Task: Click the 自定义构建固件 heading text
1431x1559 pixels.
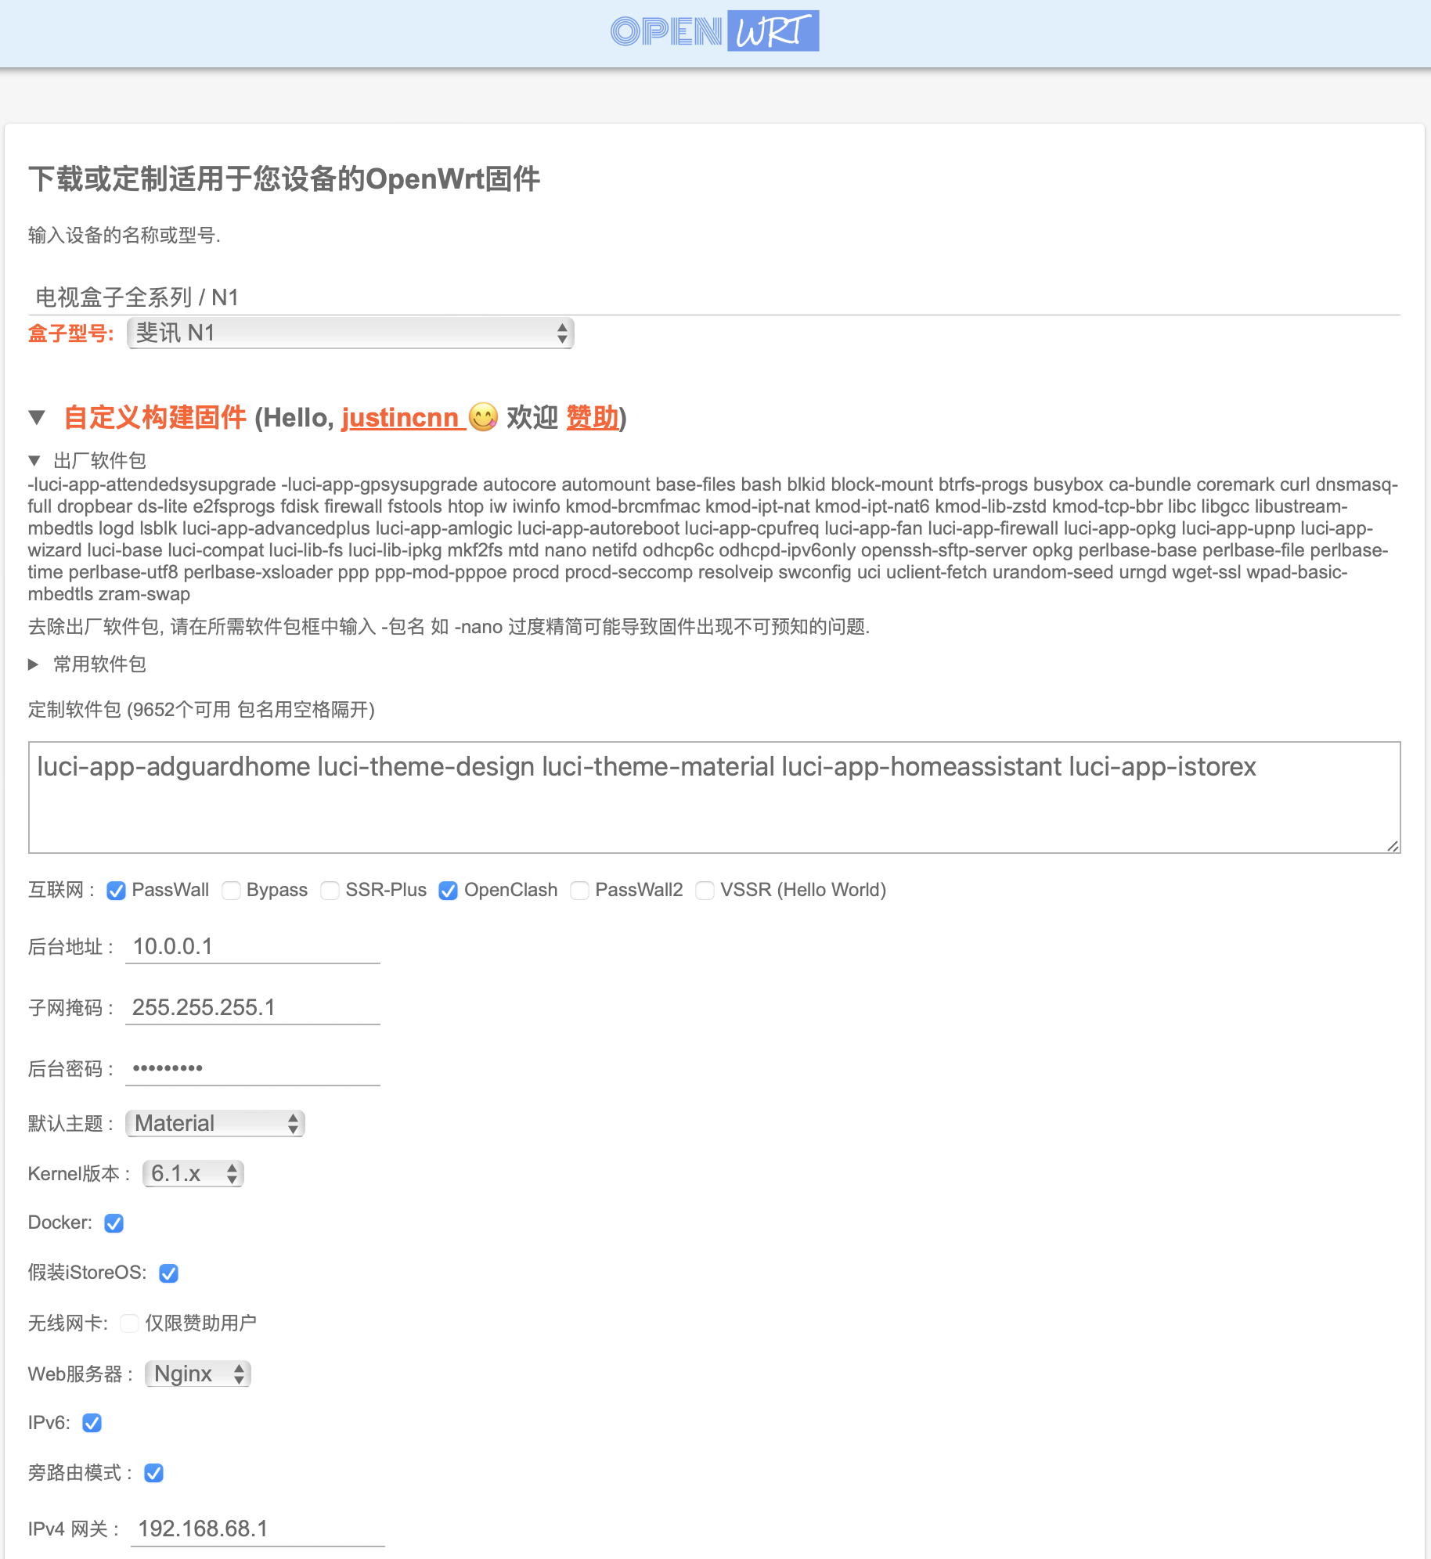Action: [x=155, y=418]
